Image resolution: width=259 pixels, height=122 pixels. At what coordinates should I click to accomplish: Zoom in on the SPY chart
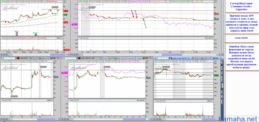[157, 119]
